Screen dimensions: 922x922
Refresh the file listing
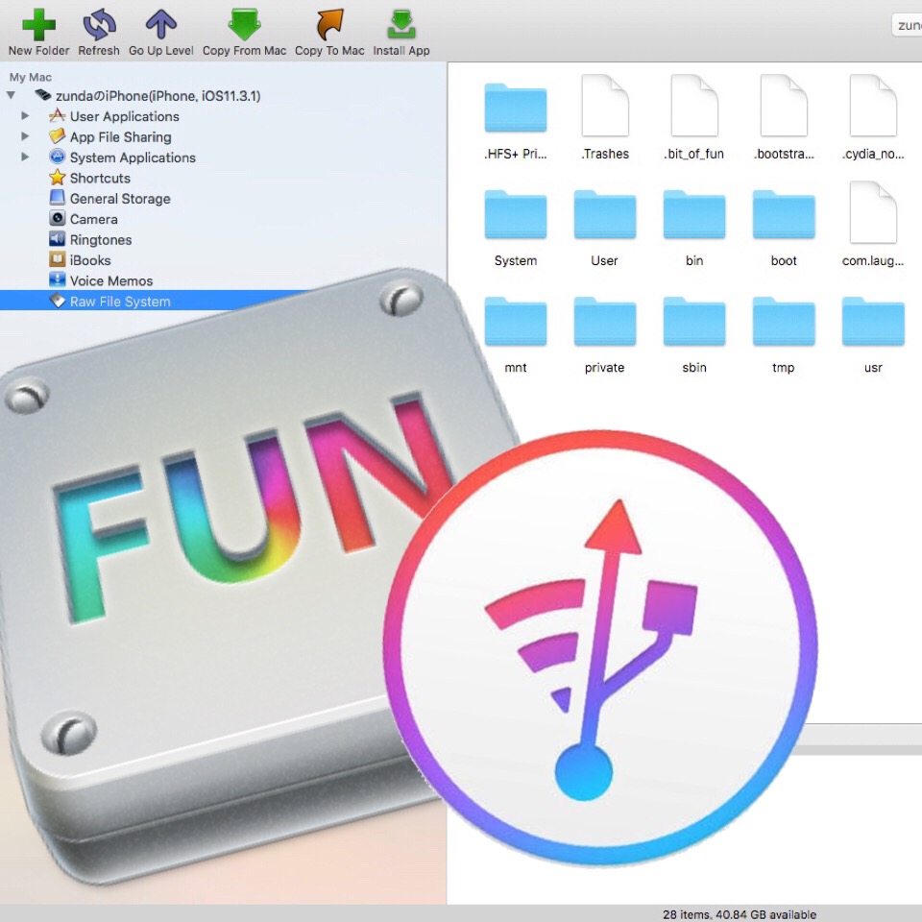click(99, 25)
